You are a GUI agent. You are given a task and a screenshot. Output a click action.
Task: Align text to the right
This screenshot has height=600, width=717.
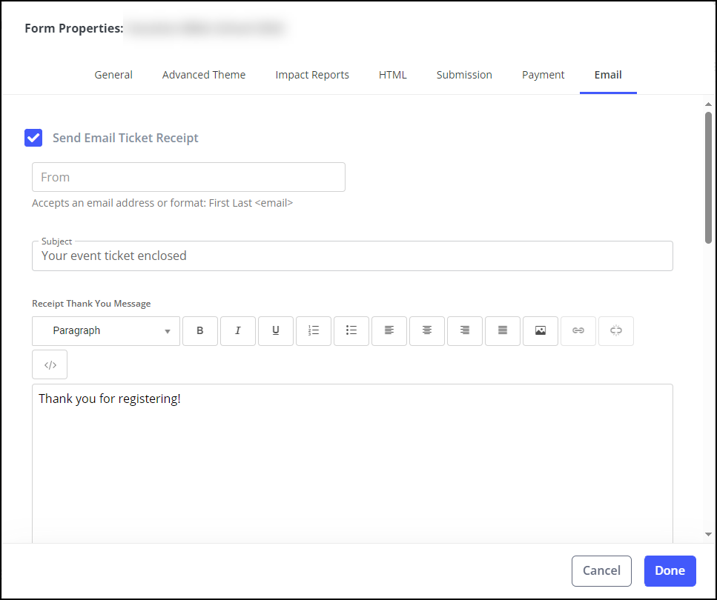pos(465,331)
